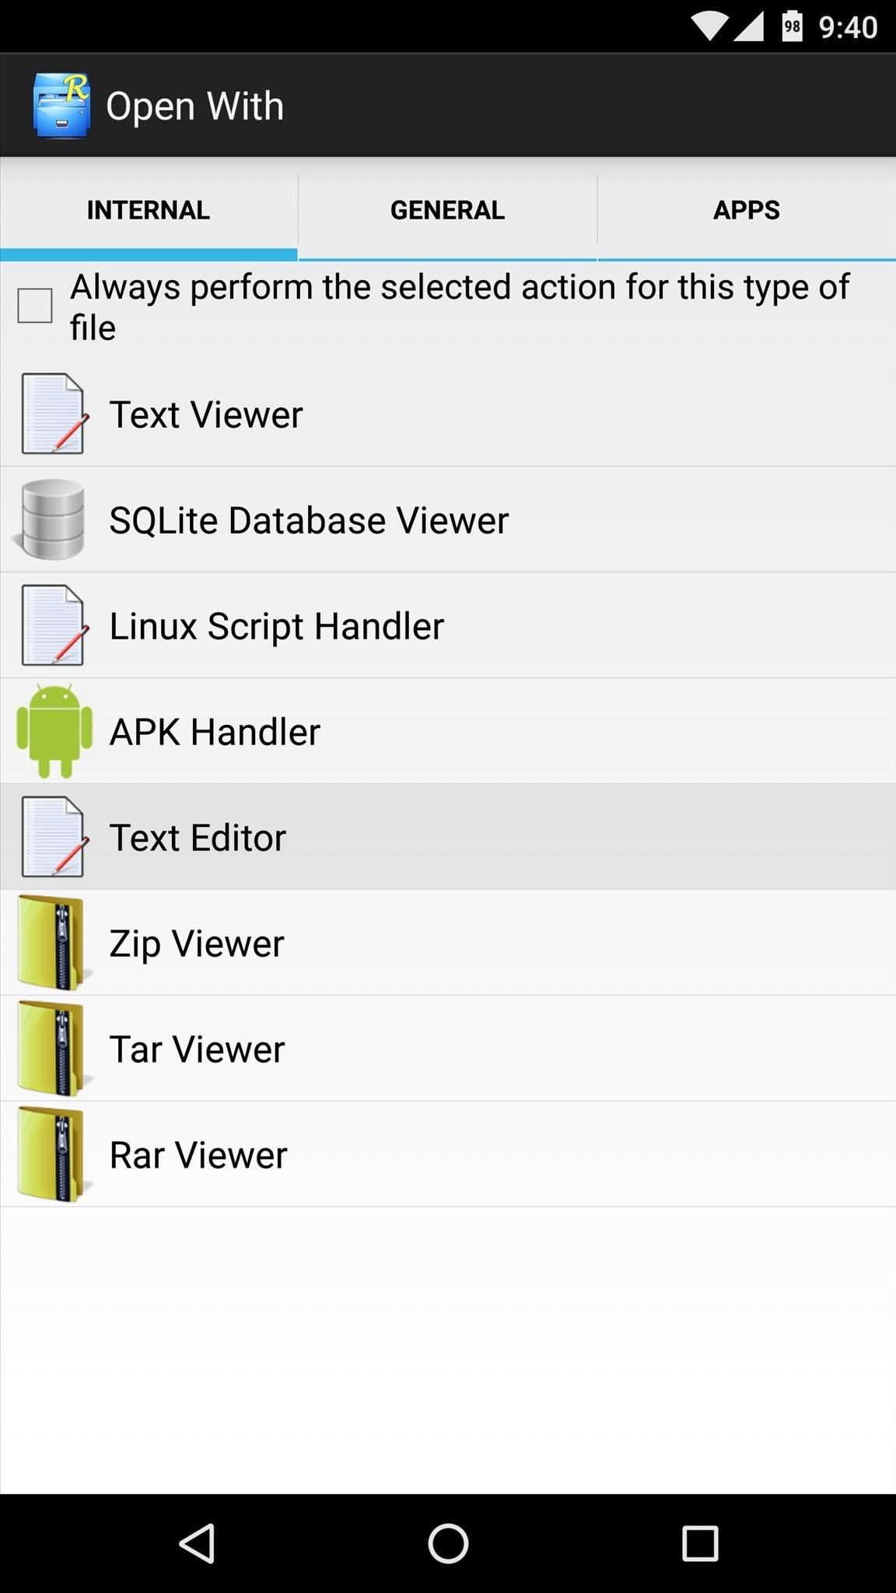Select the Tar Viewer zipped folder icon
Screen dimensions: 896x1593
[x=53, y=1049]
